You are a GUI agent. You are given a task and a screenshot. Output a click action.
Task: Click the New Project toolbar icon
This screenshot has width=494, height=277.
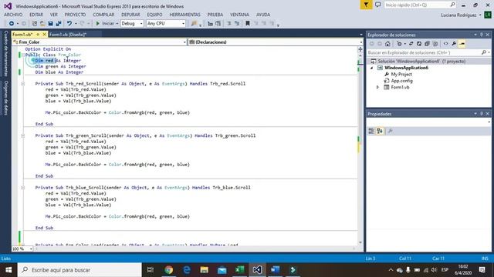34,24
